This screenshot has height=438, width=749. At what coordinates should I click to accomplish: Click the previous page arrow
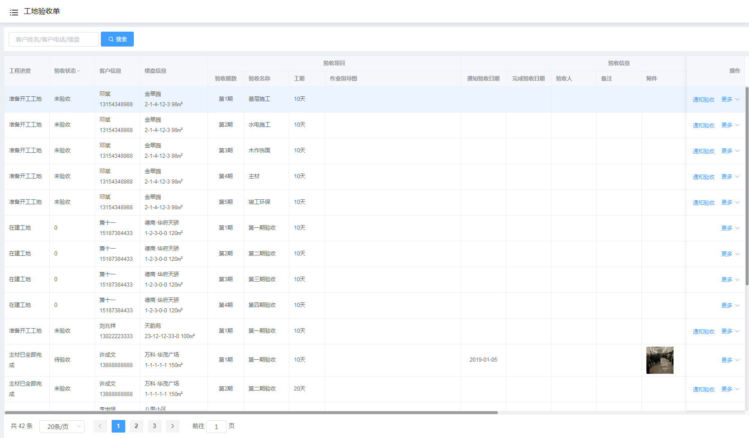click(x=100, y=426)
